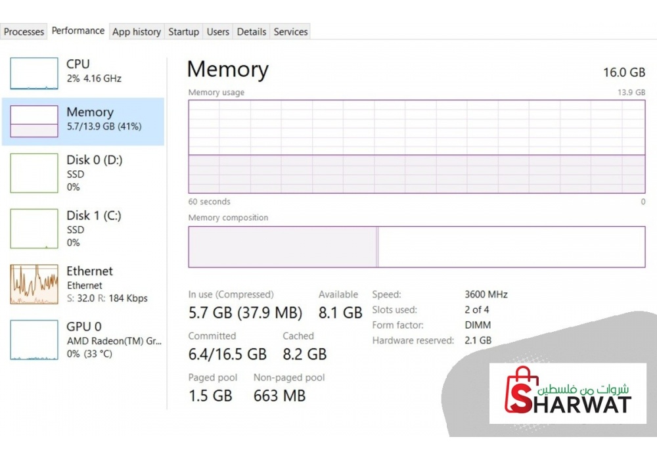
Task: Click the Ethernet send/receive speed text
Action: click(x=107, y=298)
